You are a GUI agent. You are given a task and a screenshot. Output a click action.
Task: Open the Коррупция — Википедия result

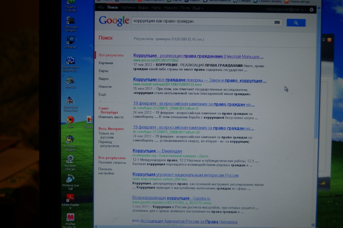pyautogui.click(x=157, y=151)
